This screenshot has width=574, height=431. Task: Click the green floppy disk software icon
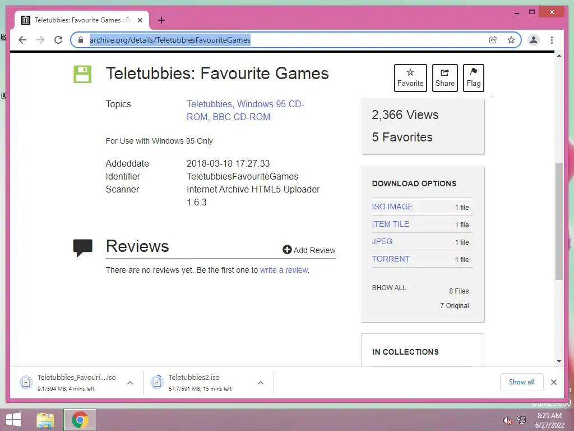click(82, 75)
